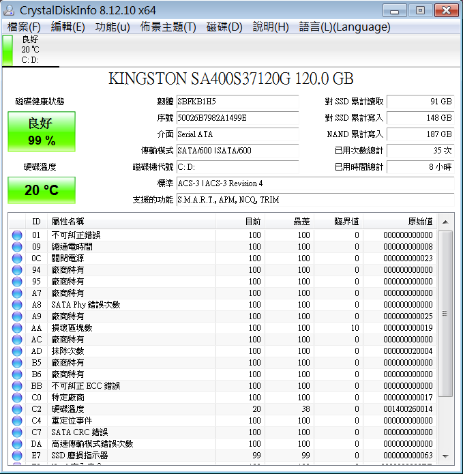This screenshot has height=474, width=463.
Task: Click the blue status icon for row 95
Action: click(17, 282)
